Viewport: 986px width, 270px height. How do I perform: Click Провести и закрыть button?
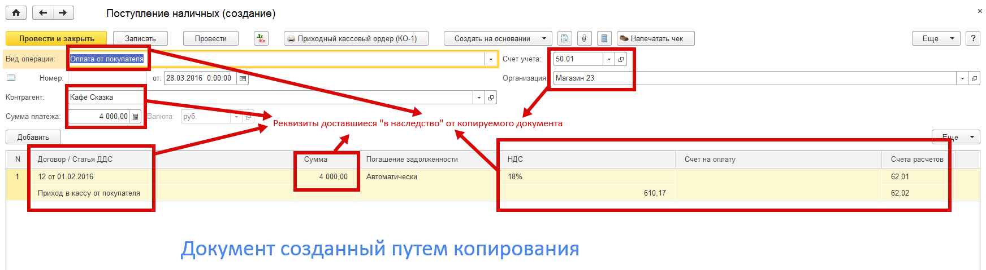56,38
